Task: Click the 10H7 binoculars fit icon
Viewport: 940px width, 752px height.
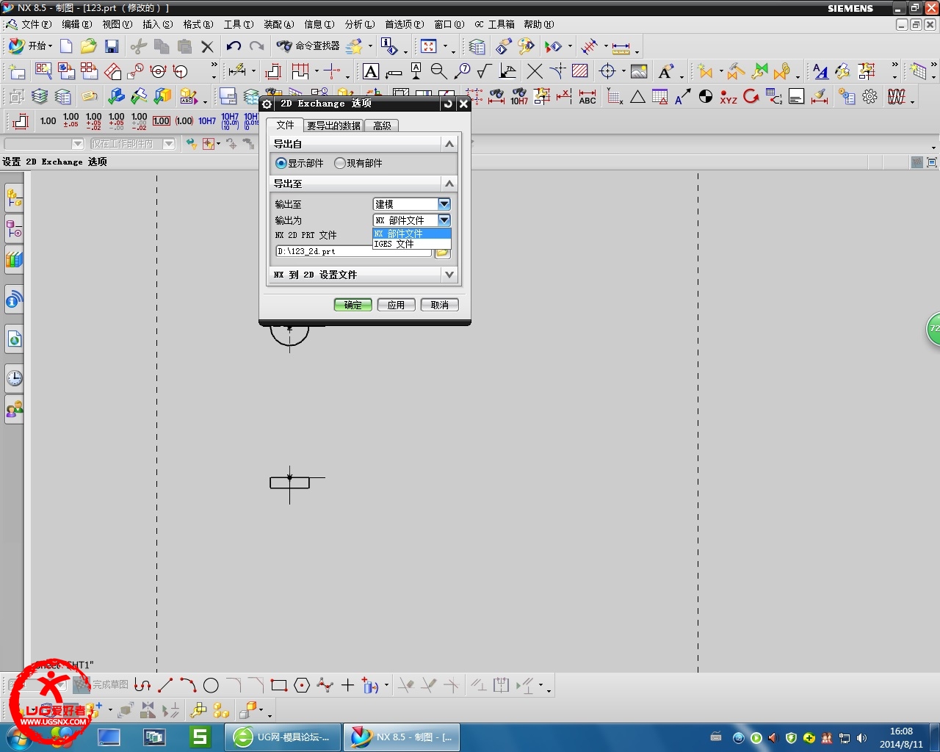Action: 519,96
